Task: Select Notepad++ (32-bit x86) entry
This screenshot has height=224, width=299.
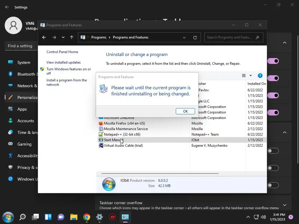Action: point(182,134)
